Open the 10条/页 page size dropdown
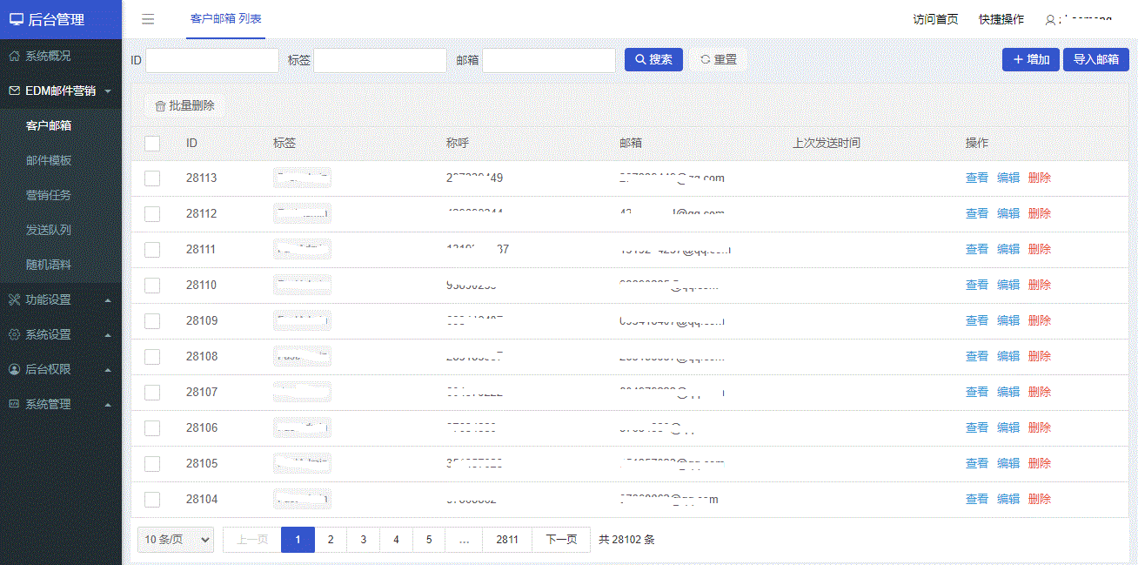This screenshot has height=565, width=1138. coord(176,540)
